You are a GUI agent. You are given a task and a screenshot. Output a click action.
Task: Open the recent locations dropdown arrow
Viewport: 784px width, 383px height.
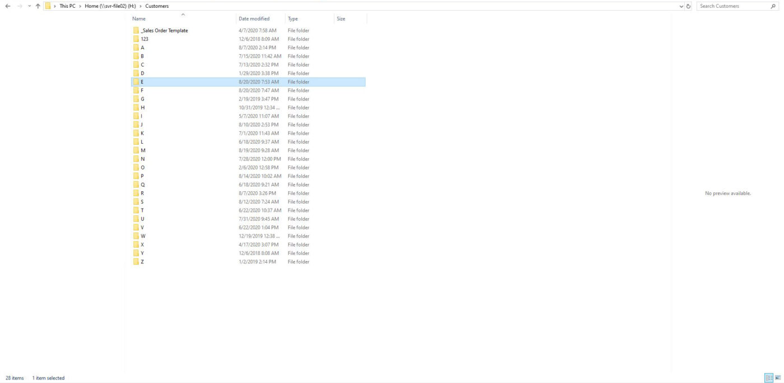[29, 6]
